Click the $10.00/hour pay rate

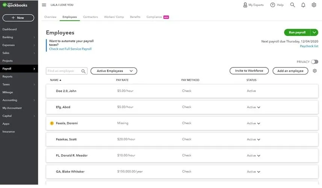[x=126, y=155]
